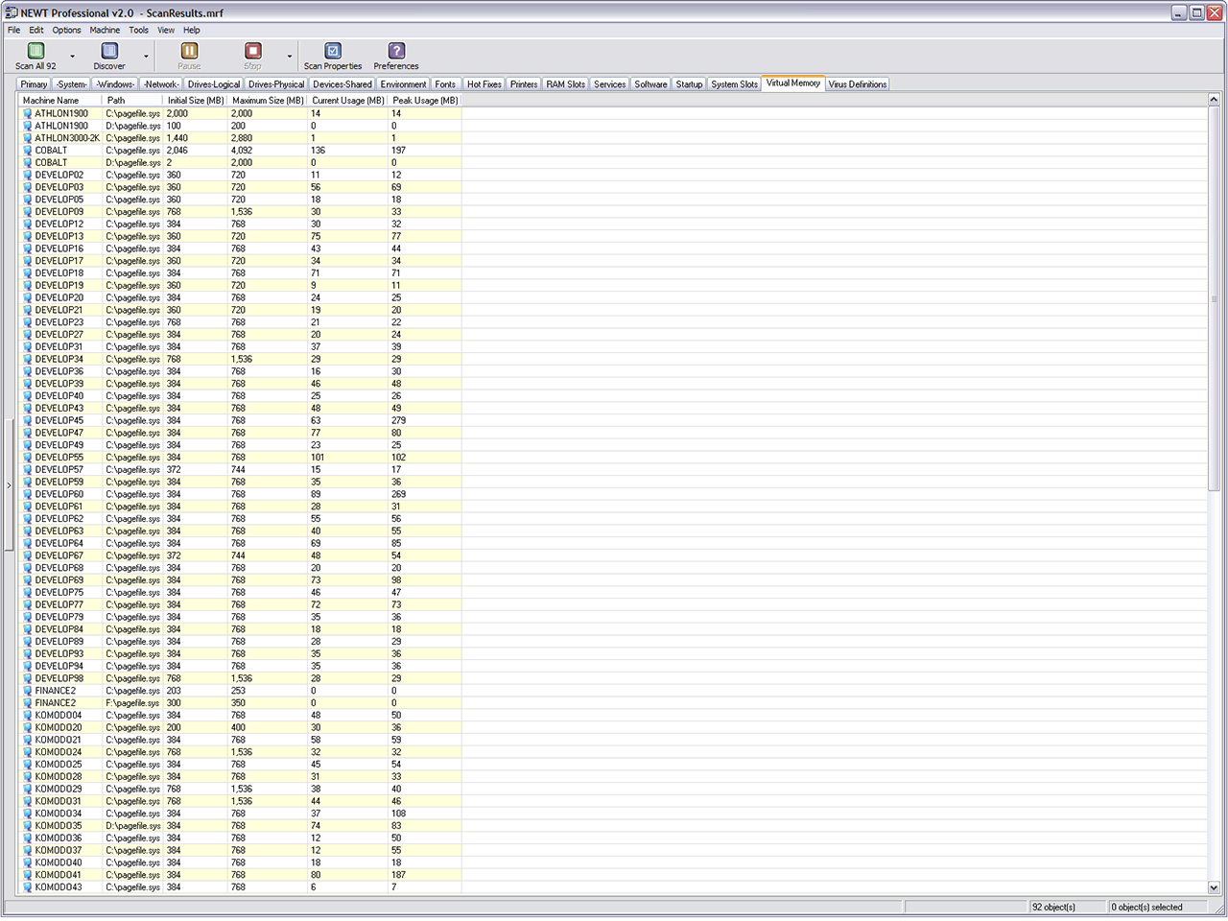This screenshot has width=1228, height=921.
Task: Click the vertical scrollbar down arrow
Action: click(1214, 887)
